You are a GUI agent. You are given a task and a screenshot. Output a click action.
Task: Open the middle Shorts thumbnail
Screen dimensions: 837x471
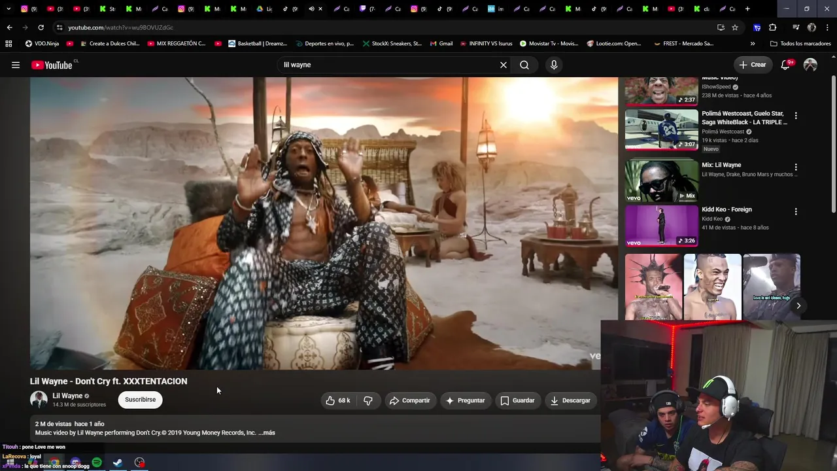click(713, 287)
